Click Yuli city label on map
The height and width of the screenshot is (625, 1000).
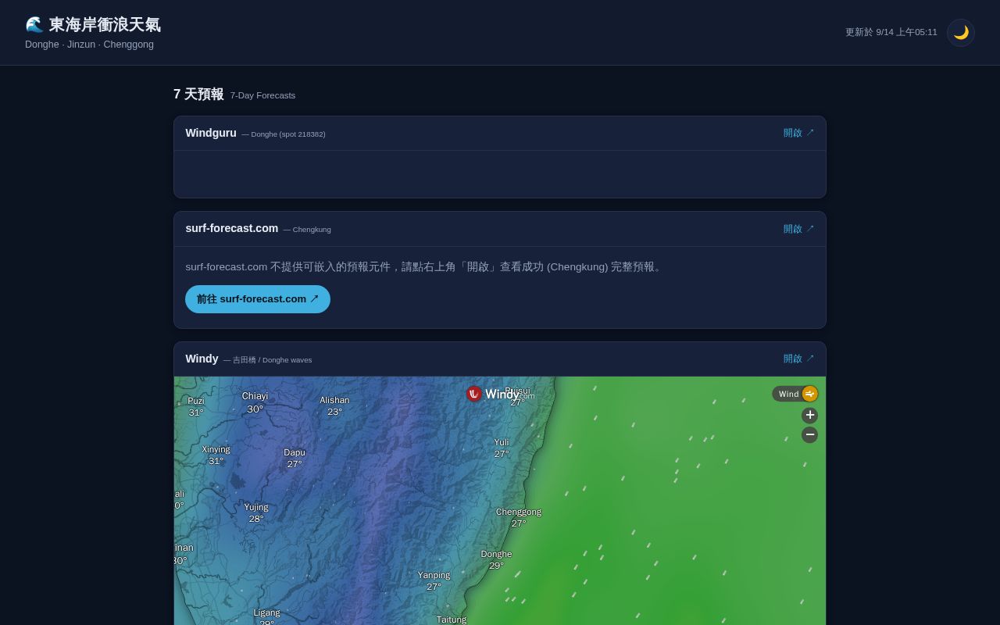click(502, 443)
